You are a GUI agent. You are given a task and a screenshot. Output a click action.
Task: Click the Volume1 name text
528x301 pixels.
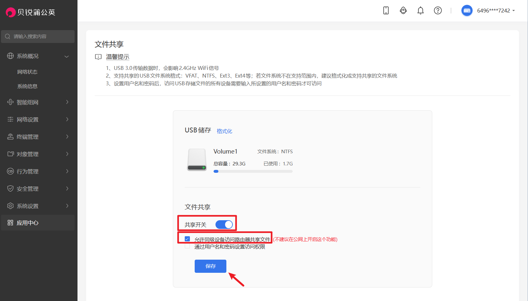[x=225, y=151]
